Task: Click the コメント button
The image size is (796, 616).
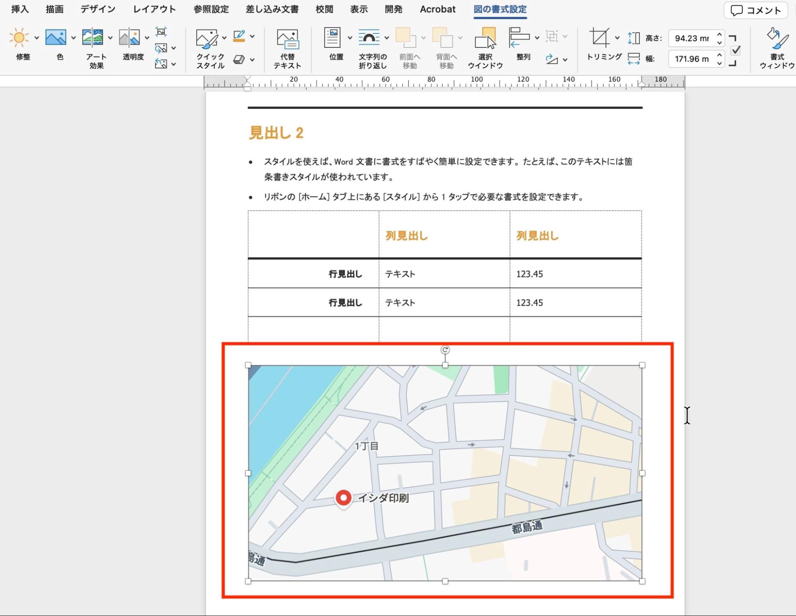Action: tap(756, 10)
